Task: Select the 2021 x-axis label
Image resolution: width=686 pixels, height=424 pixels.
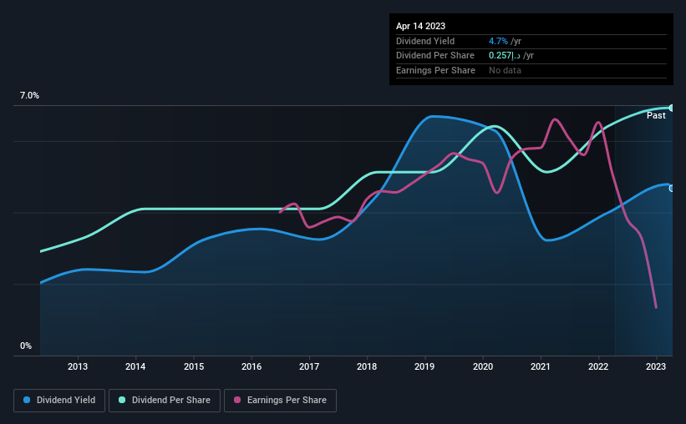Action: [x=541, y=366]
